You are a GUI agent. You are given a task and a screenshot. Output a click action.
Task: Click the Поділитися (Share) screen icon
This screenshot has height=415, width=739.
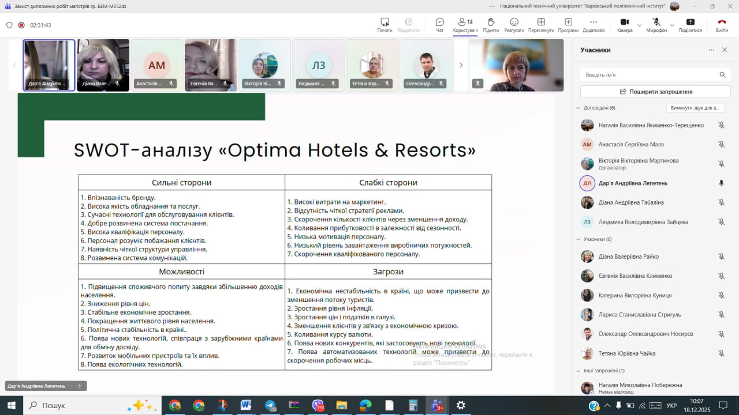690,24
